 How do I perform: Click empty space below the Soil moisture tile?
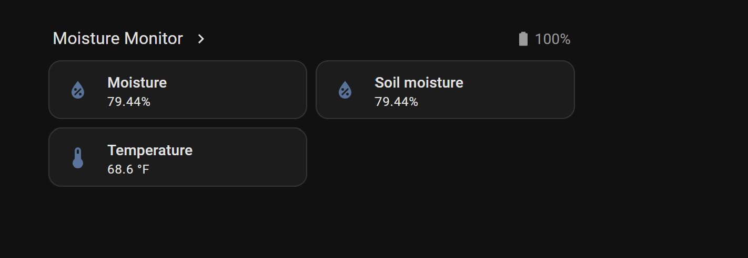click(x=445, y=157)
